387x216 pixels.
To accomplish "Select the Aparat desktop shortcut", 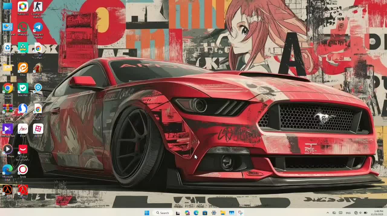I will [x=38, y=129].
